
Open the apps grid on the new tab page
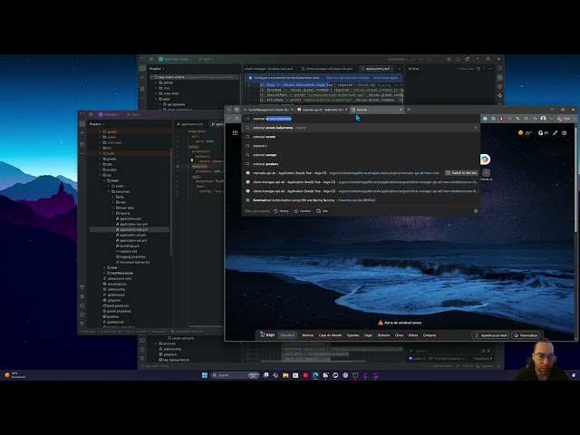[235, 133]
